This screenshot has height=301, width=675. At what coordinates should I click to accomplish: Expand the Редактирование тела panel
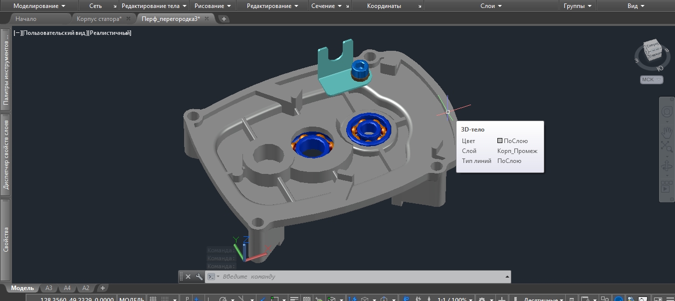coord(154,6)
